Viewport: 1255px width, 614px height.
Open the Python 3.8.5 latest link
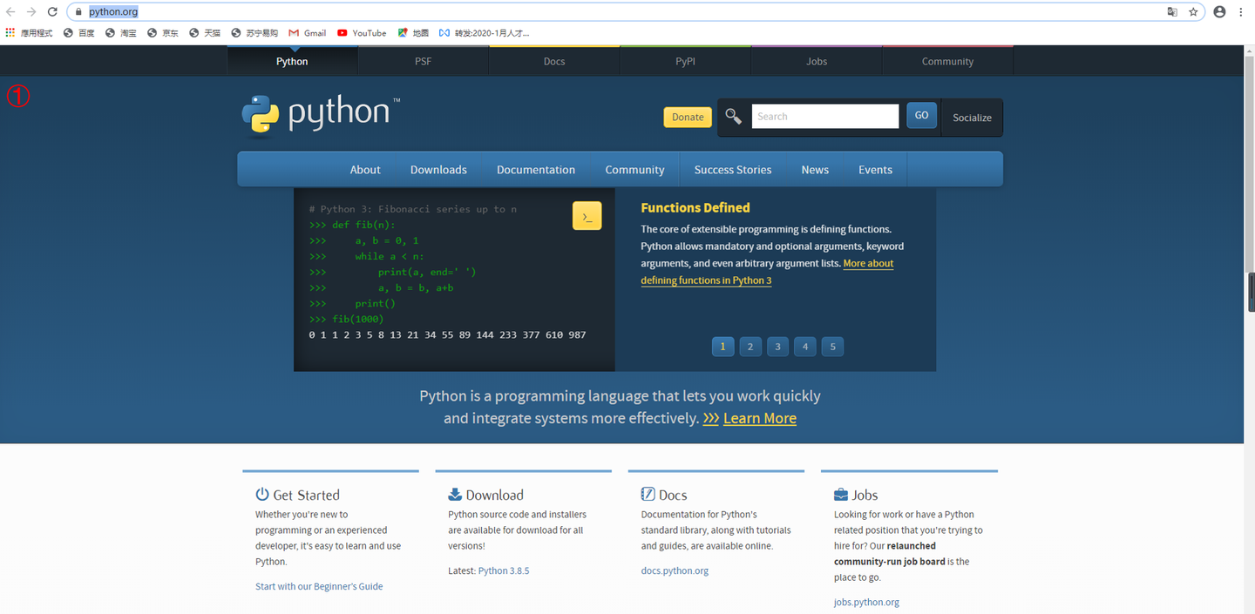coord(504,570)
